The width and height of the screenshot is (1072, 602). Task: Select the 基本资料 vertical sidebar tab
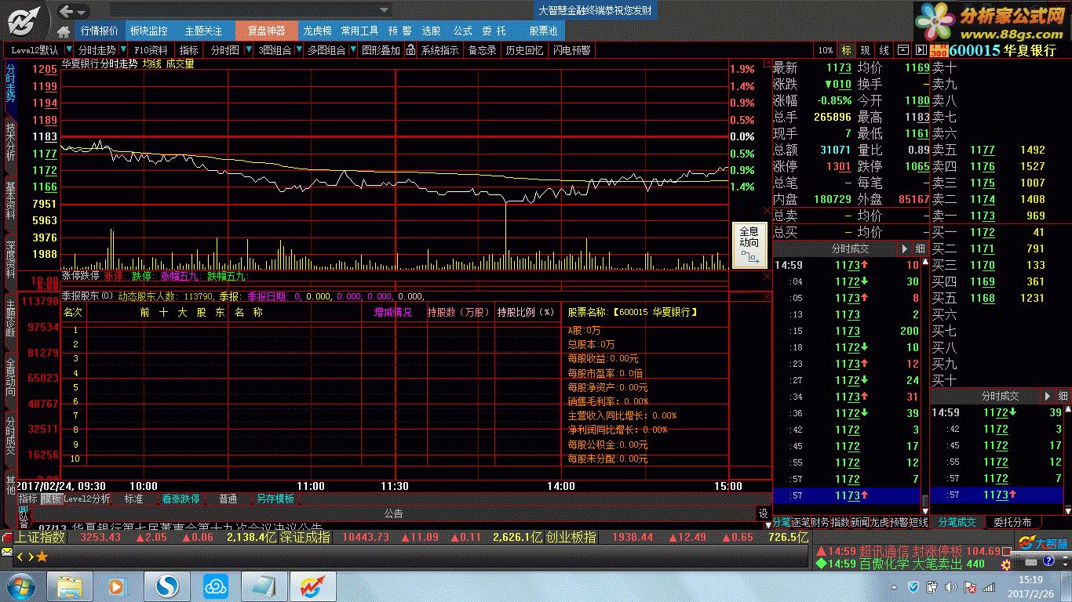pos(10,201)
